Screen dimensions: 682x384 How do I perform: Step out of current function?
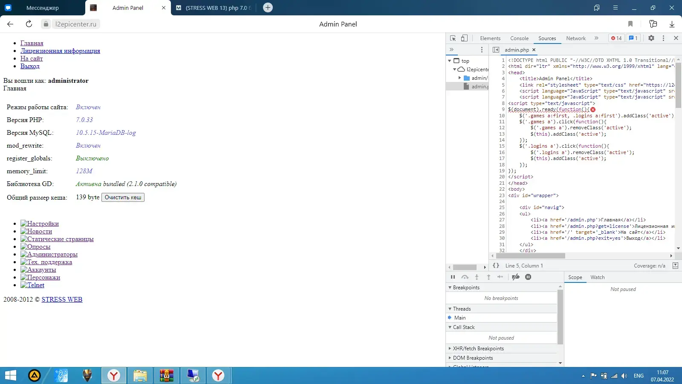(x=488, y=277)
